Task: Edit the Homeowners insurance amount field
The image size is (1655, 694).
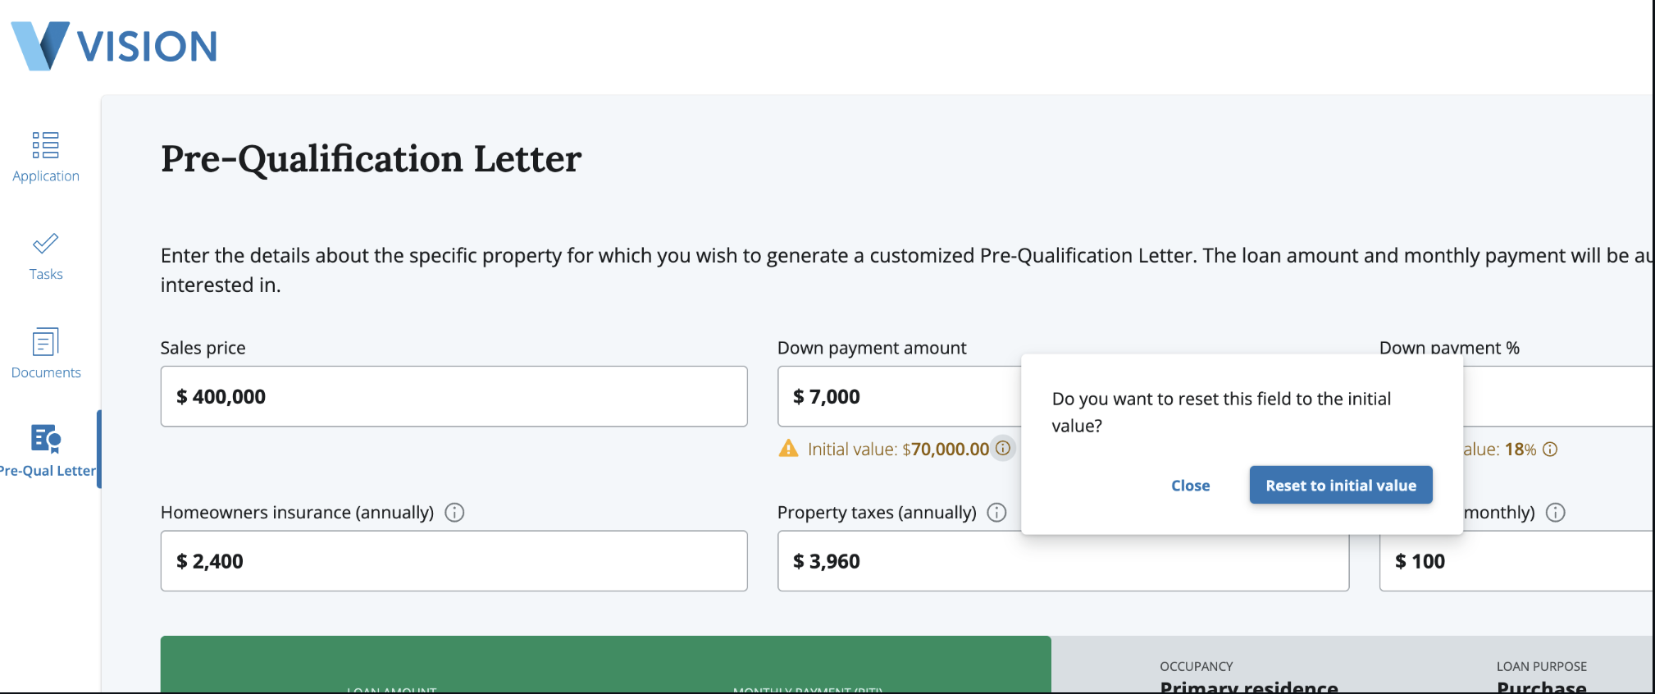Action: 454,561
